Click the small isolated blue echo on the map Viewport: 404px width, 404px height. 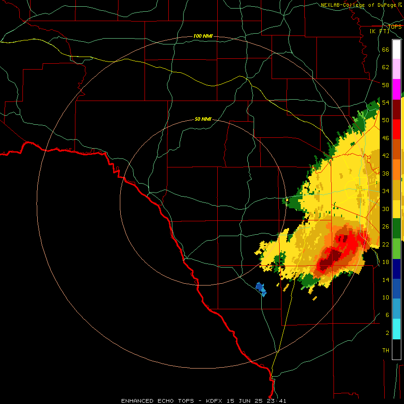(x=261, y=289)
